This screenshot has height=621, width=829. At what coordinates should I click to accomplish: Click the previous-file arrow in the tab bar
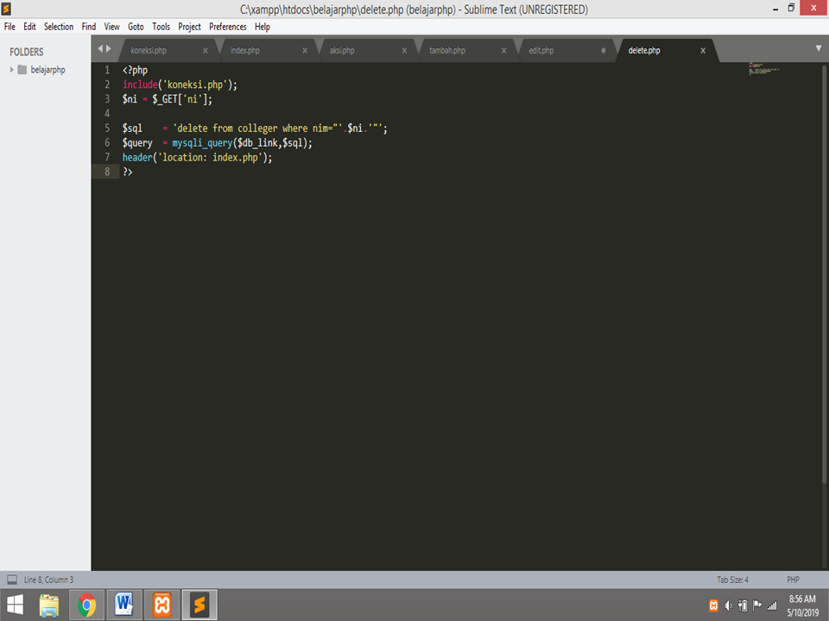coord(101,49)
